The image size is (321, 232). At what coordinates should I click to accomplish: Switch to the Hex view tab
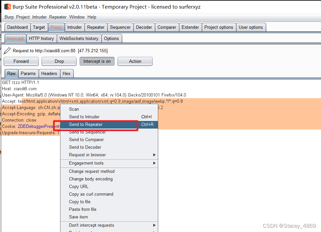66,74
